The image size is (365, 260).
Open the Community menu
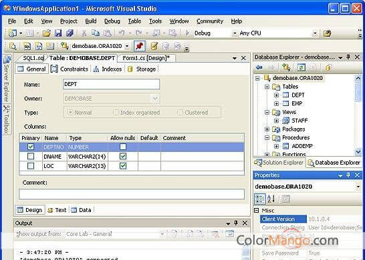[x=210, y=21]
